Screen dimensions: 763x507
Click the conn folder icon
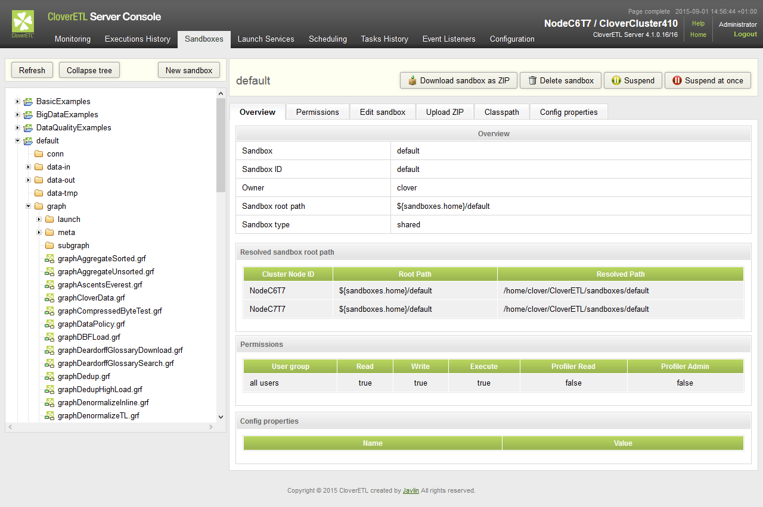pyautogui.click(x=39, y=154)
